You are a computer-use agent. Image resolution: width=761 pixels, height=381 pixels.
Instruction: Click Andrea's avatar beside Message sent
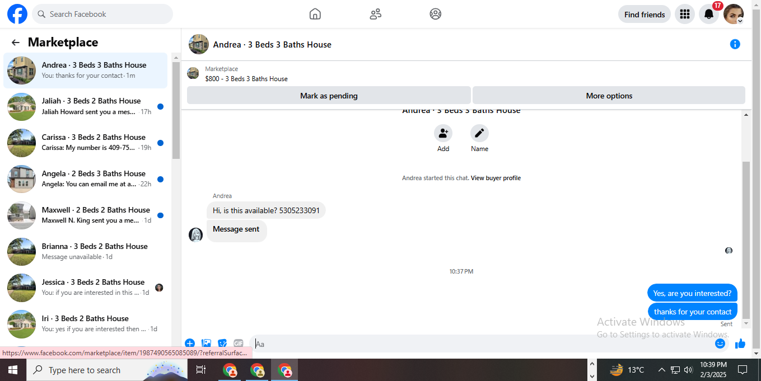(195, 235)
